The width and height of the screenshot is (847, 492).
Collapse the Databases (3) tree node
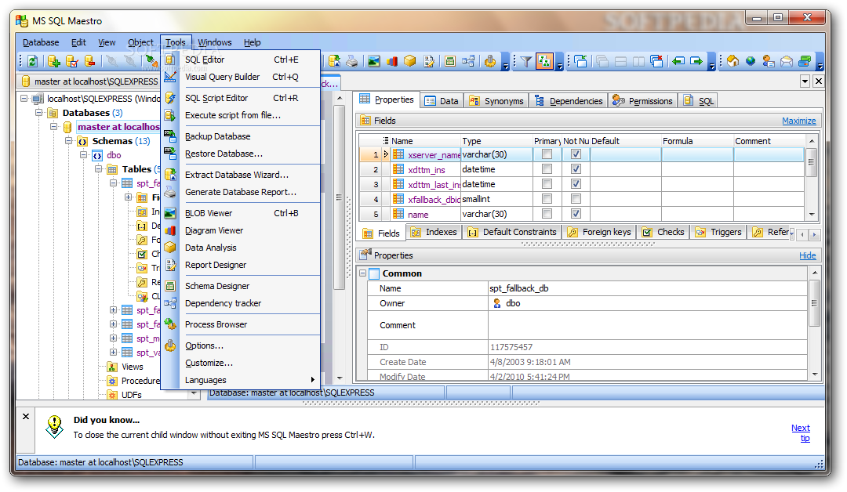pyautogui.click(x=39, y=113)
